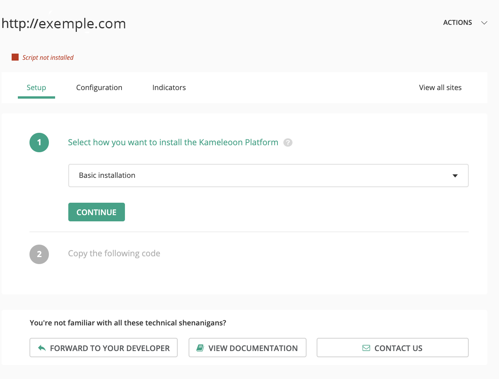Click the 'Script not installed' status text
The width and height of the screenshot is (499, 379).
[48, 57]
